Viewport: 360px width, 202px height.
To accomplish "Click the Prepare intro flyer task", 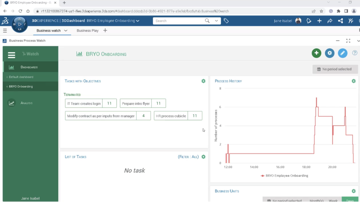I will coord(143,103).
